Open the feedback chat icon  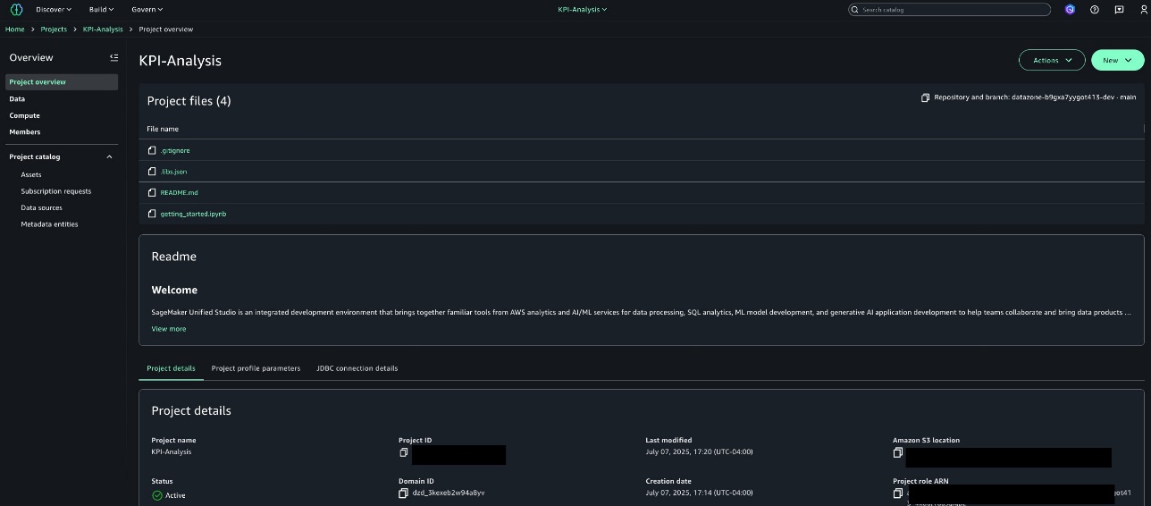[x=1119, y=9]
